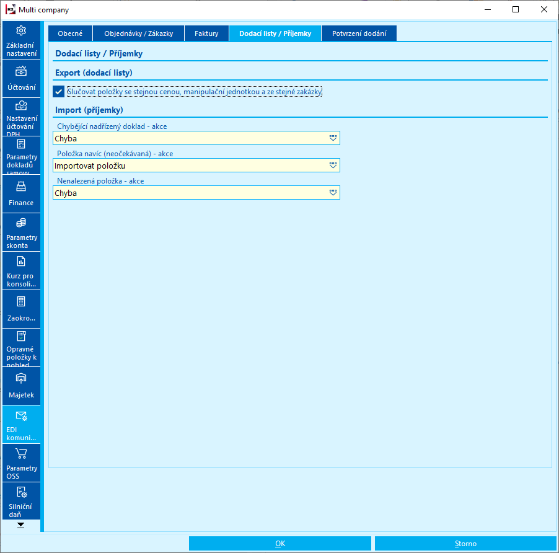Image resolution: width=559 pixels, height=553 pixels.
Task: Select Opravné položky sidebar icon
Action: 21,336
